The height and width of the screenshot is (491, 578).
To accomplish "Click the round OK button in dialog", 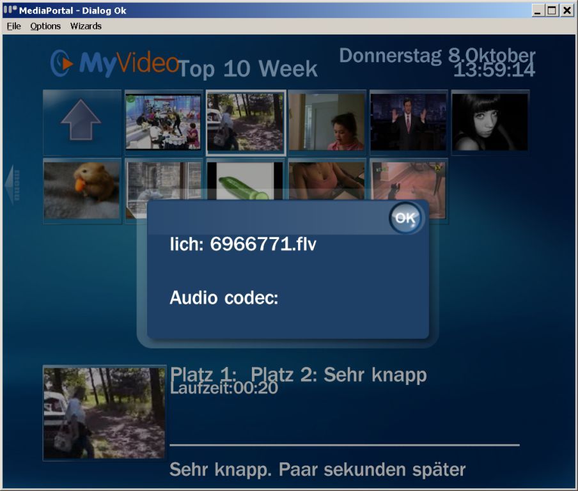I will coord(405,218).
